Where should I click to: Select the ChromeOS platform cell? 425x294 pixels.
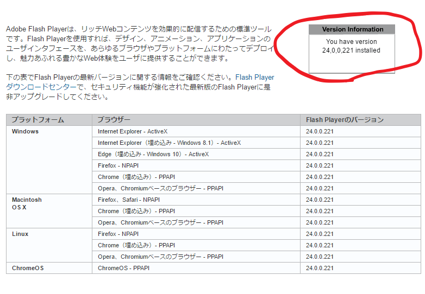click(x=49, y=268)
